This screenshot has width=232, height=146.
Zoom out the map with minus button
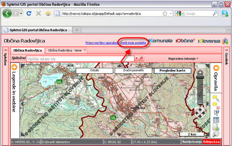(200, 103)
